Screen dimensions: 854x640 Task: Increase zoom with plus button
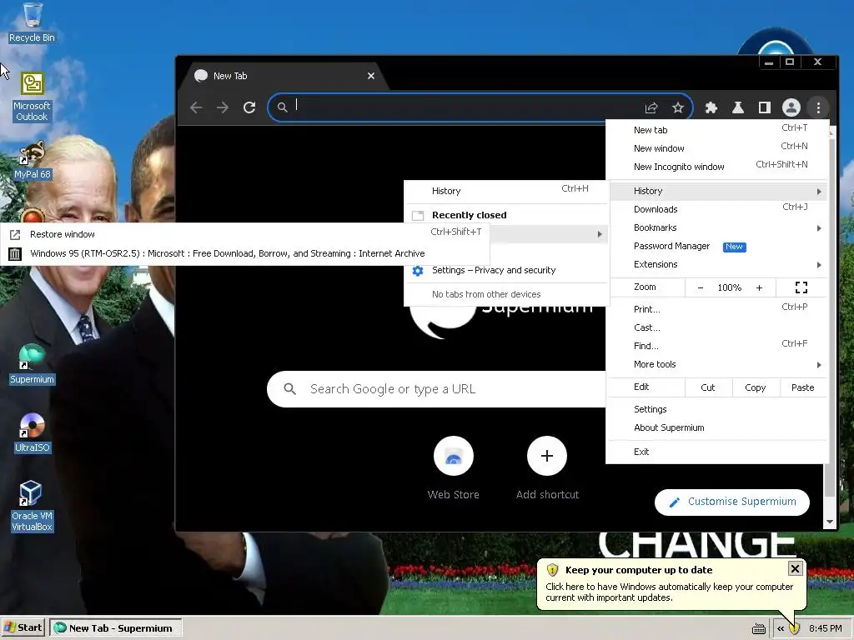point(759,287)
